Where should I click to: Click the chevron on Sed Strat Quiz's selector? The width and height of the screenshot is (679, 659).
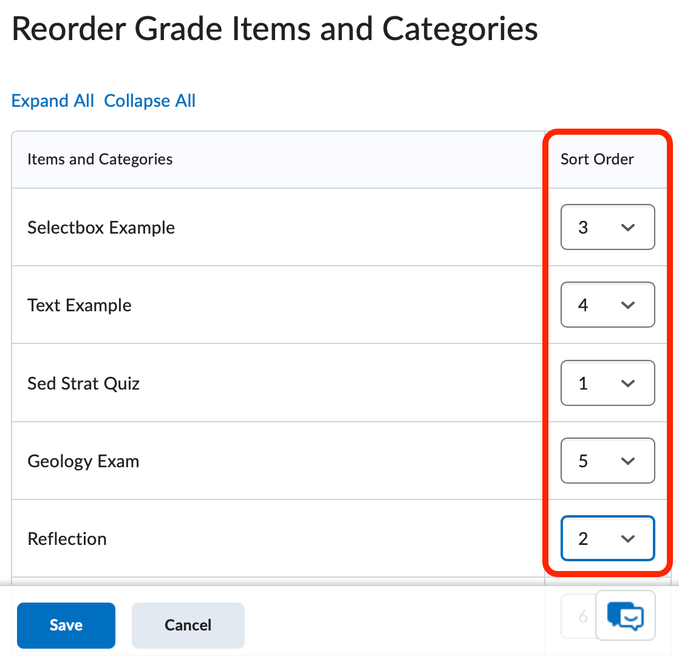[x=629, y=383]
